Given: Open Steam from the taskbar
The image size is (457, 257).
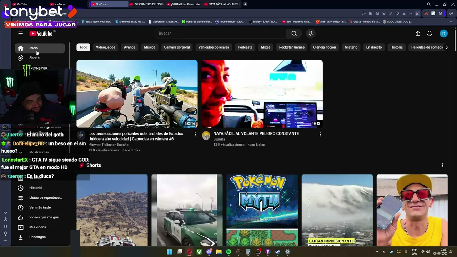Looking at the screenshot, I should coord(277,252).
